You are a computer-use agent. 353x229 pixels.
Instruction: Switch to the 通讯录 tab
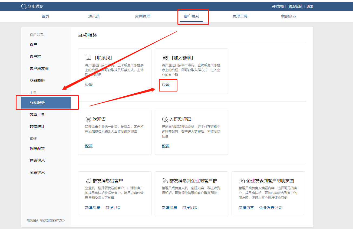click(x=94, y=16)
